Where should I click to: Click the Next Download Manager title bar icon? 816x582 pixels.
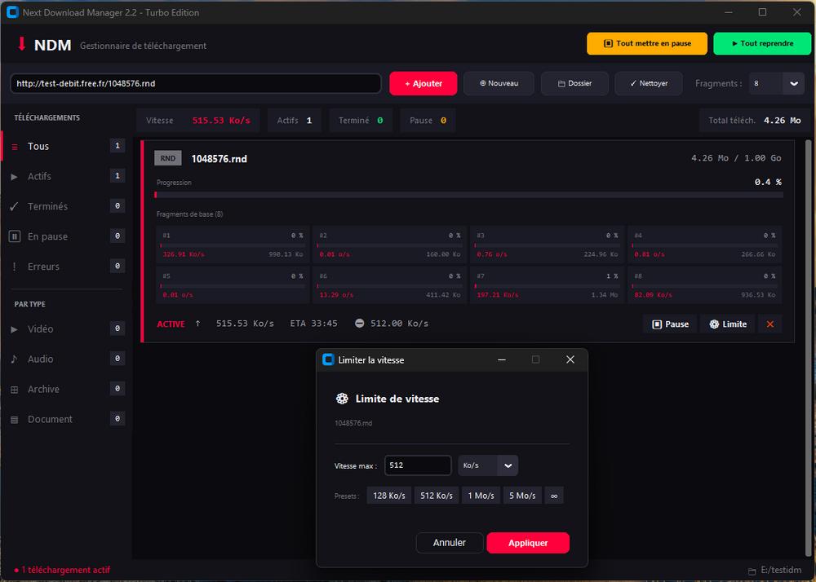(x=12, y=12)
